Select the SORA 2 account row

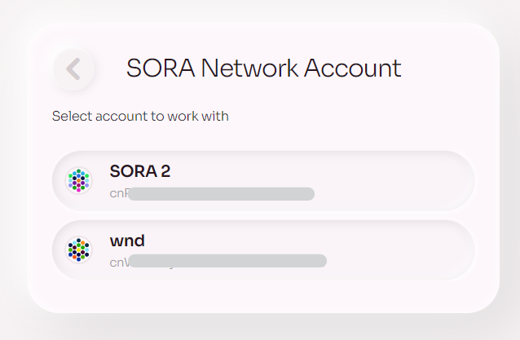(x=263, y=181)
